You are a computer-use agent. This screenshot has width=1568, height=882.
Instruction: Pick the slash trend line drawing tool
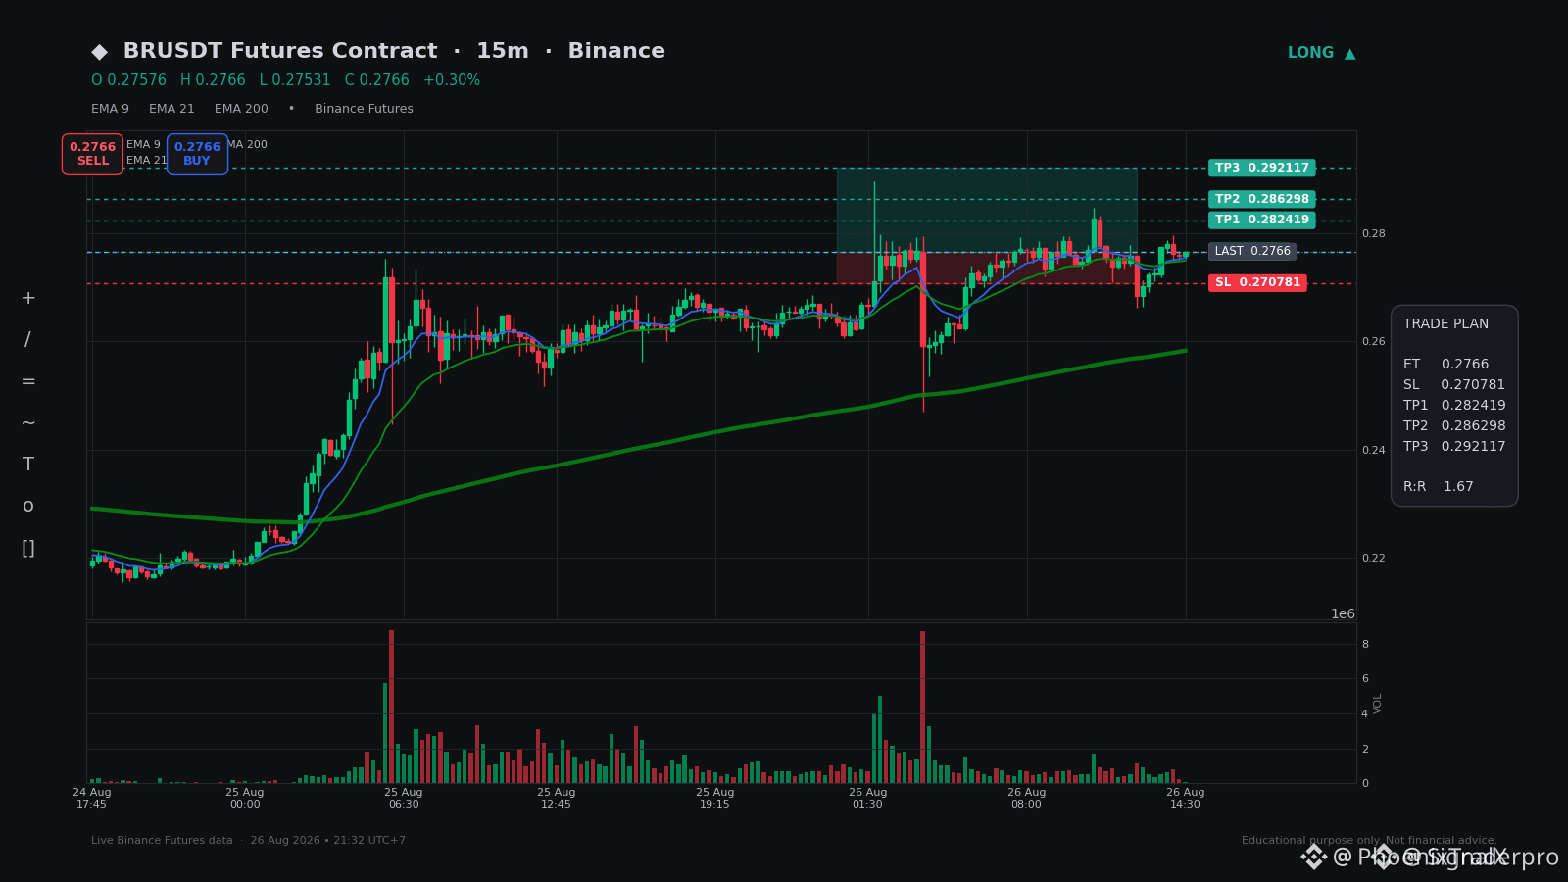tap(27, 340)
